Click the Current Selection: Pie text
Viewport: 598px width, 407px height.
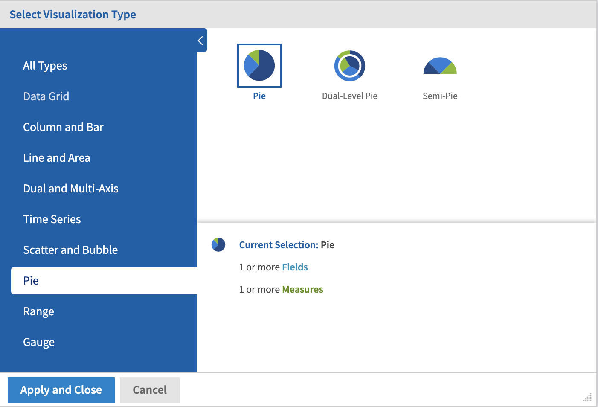pos(287,245)
